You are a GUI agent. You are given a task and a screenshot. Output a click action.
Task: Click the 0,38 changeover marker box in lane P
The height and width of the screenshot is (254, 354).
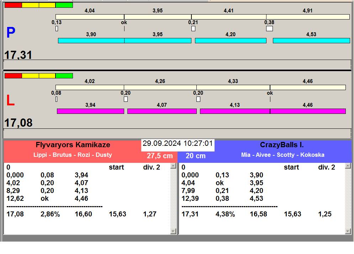tap(269, 28)
